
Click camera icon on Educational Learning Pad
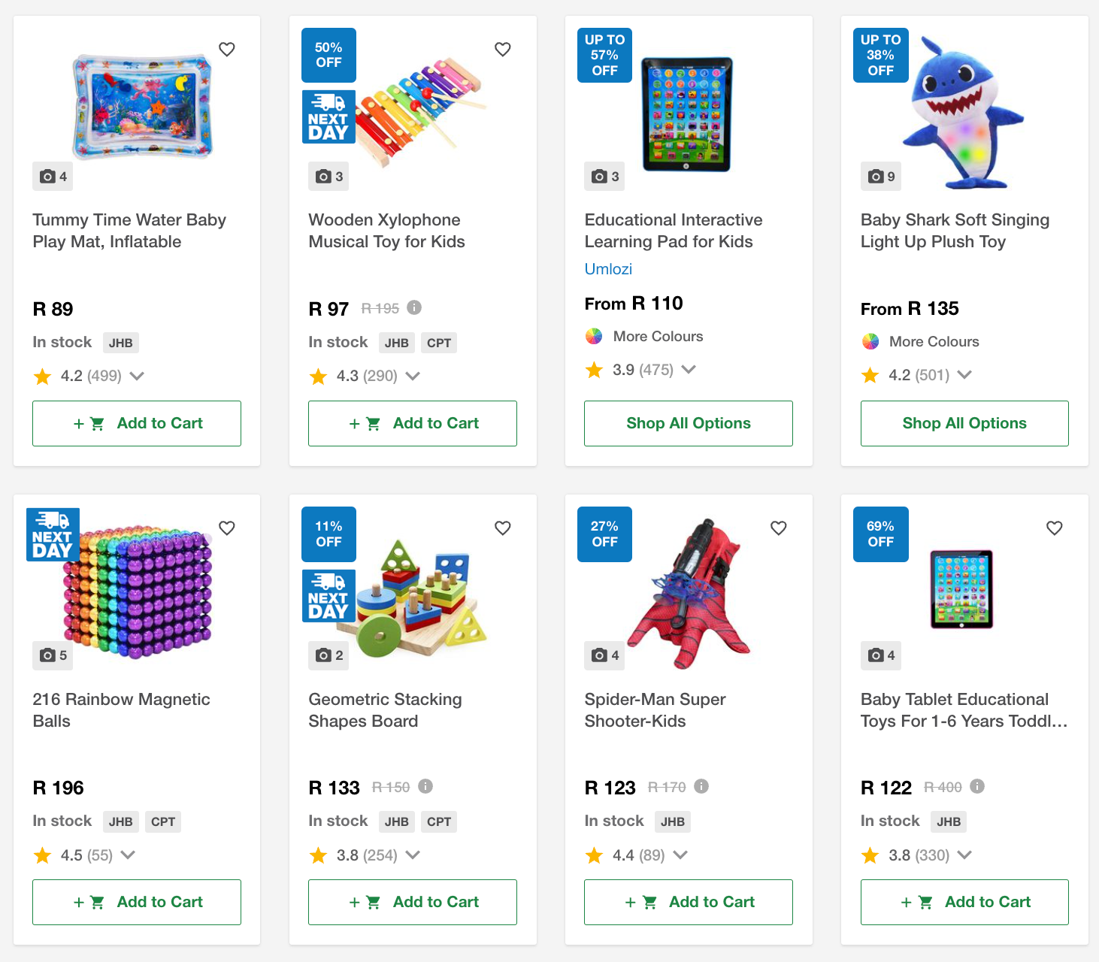click(x=605, y=177)
